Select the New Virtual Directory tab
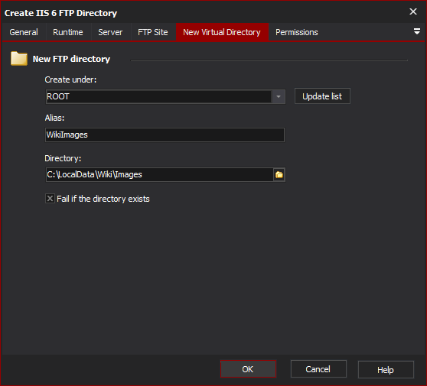This screenshot has width=427, height=386. coord(222,32)
